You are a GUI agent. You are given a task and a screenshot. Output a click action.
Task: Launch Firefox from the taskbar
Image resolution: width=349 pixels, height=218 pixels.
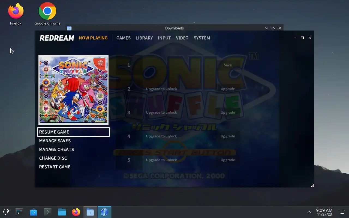(x=76, y=212)
